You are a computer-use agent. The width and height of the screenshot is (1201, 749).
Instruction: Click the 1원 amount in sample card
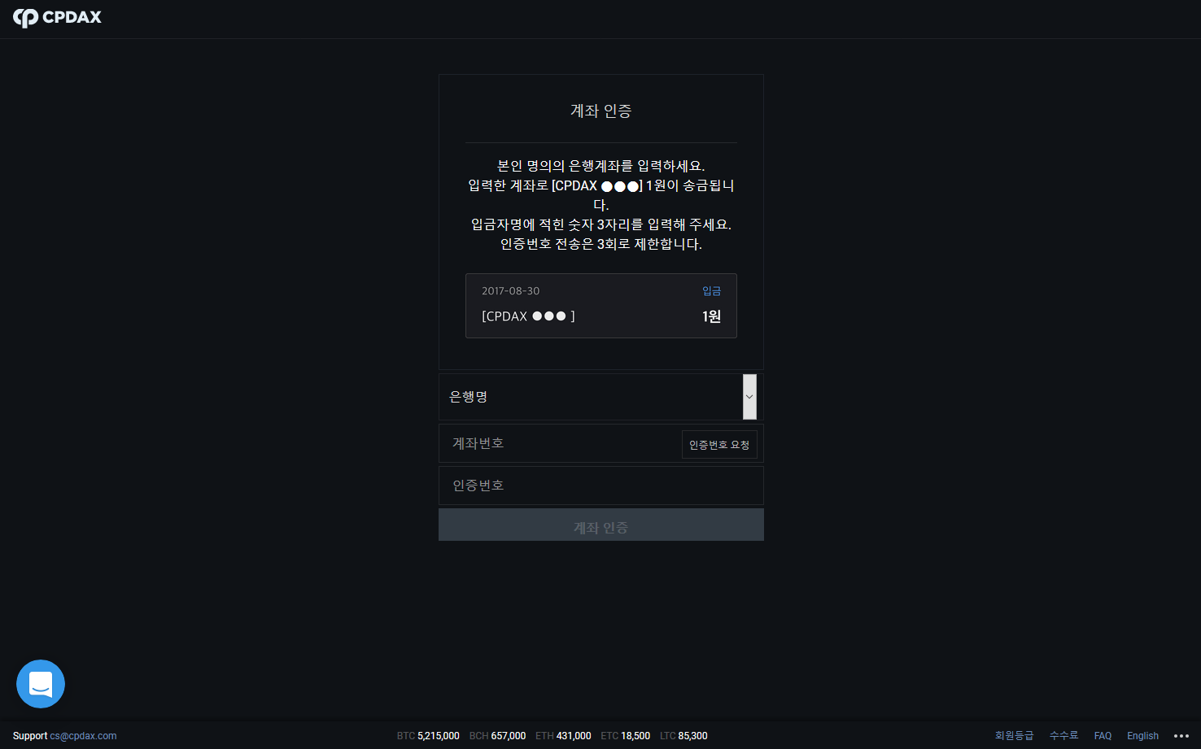pyautogui.click(x=711, y=316)
